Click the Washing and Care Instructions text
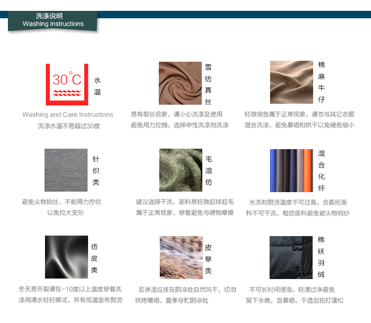Viewport: 371px width, 323px height. [68, 115]
